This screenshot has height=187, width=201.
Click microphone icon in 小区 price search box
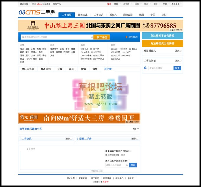click(127, 165)
